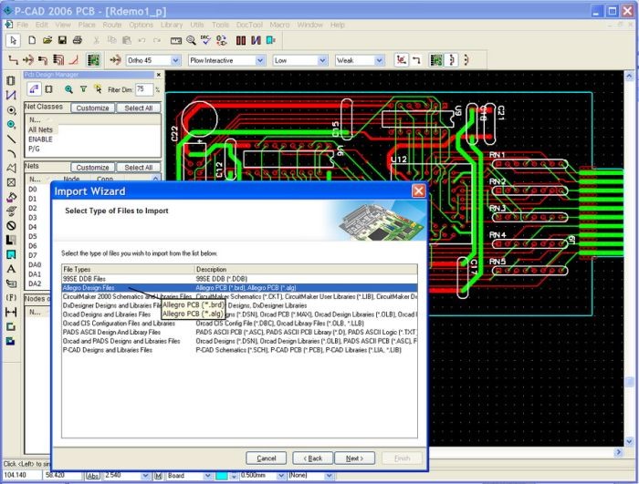
Task: Click the measure ruler tool icon
Action: coord(176,40)
